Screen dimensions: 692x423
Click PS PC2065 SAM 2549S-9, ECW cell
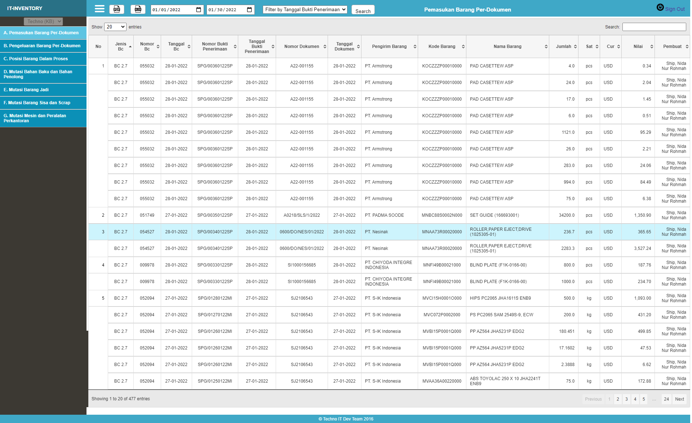(x=507, y=315)
